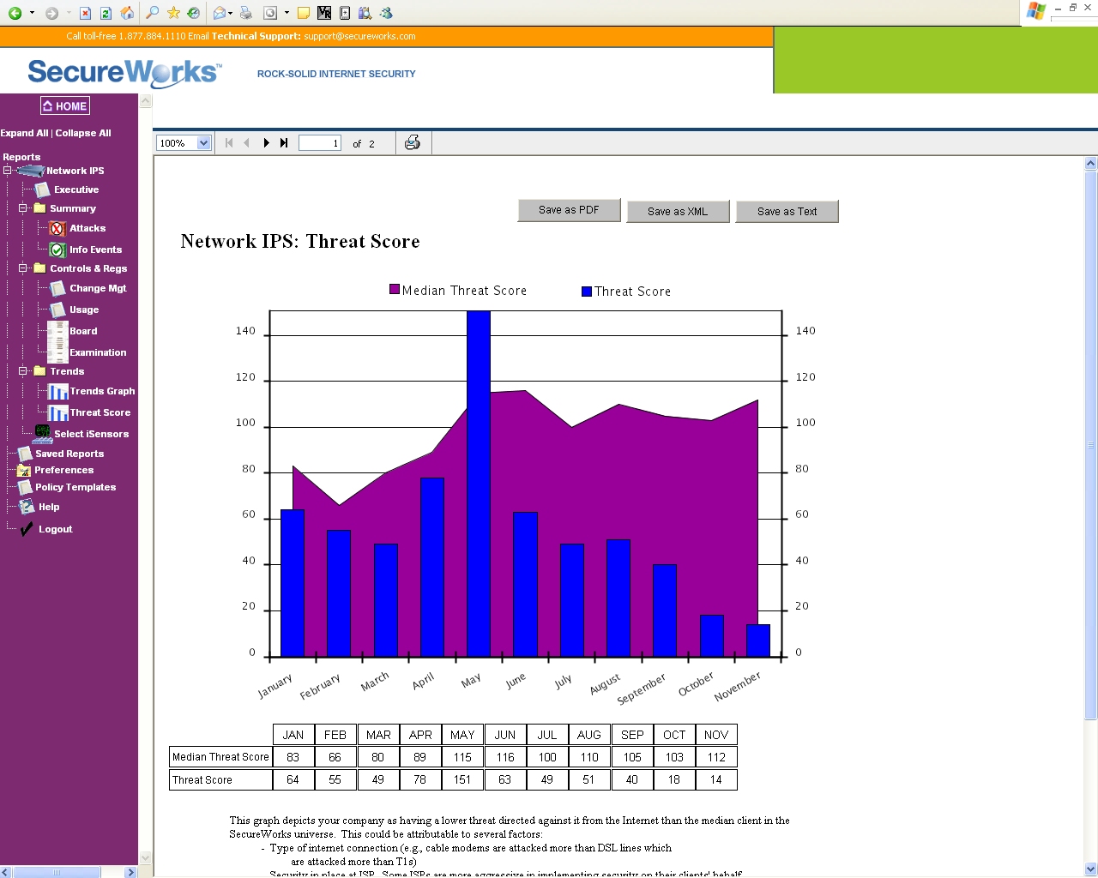The image size is (1098, 878).
Task: Click Save as Text button
Action: (787, 212)
